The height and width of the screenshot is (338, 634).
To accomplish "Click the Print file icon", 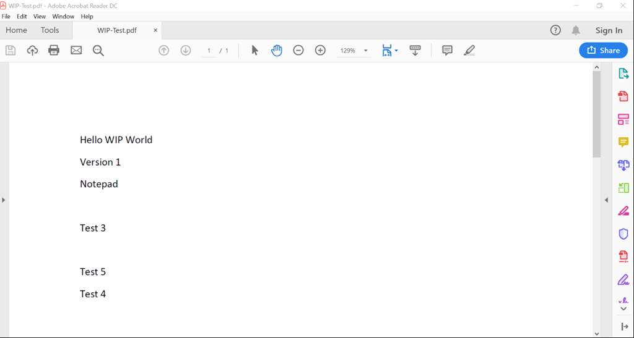I will pos(54,51).
